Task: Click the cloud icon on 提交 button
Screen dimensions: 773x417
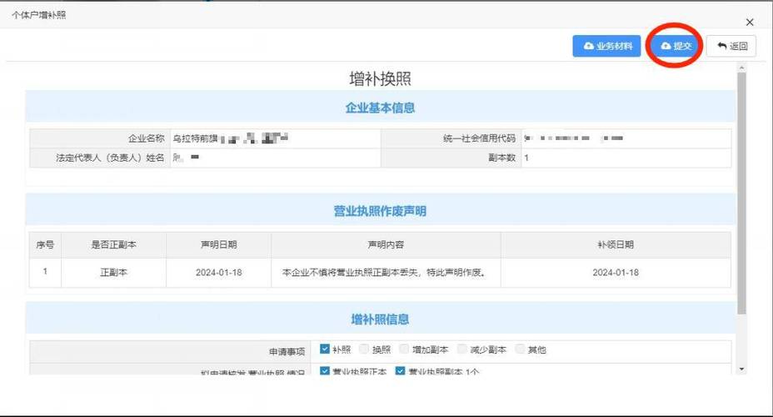Action: coord(666,47)
